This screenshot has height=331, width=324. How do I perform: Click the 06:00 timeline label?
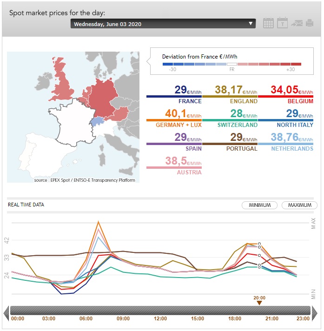point(86,318)
